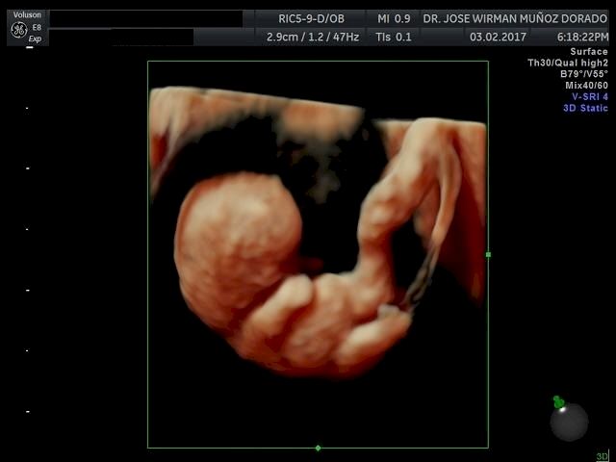Click the TIs 0.1 thermal index readout
The width and height of the screenshot is (616, 462).
click(395, 37)
